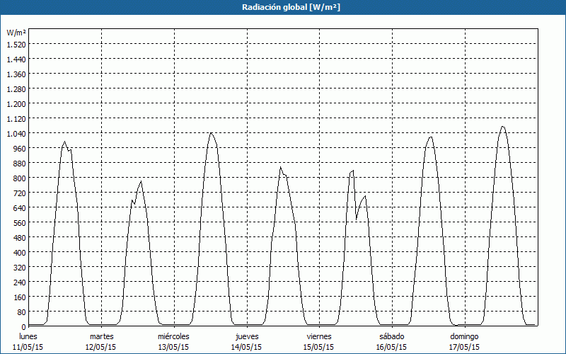Select the 'lunes' day label on the x-axis

[x=28, y=336]
